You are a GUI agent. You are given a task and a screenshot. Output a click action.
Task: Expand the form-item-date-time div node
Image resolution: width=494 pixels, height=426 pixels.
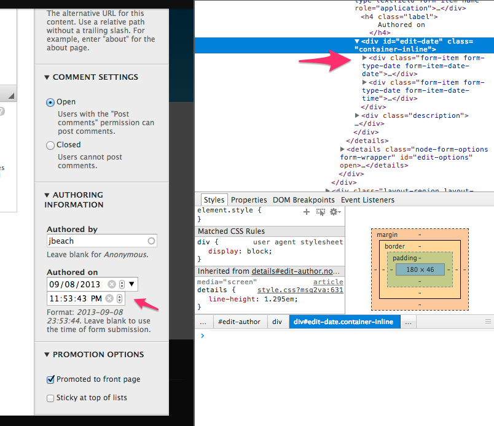(x=364, y=82)
